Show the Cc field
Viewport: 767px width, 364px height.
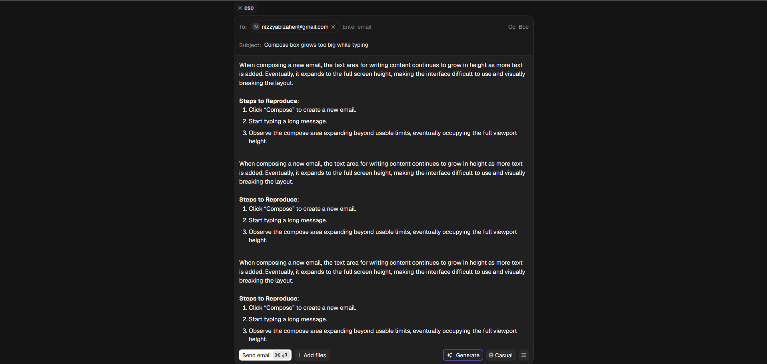coord(511,27)
